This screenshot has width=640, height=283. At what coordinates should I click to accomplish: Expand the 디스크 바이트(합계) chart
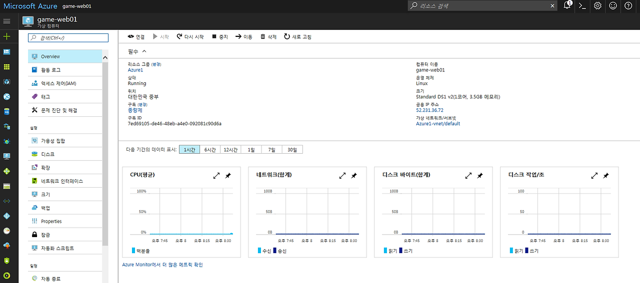[468, 176]
